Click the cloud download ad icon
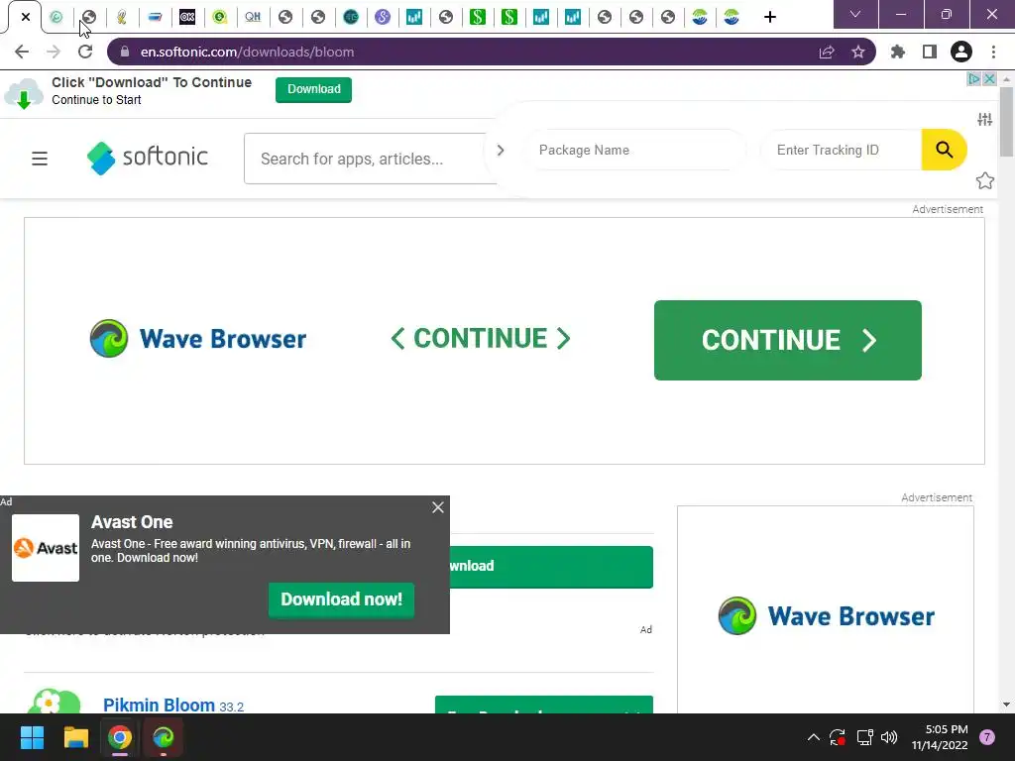1015x761 pixels. point(24,93)
